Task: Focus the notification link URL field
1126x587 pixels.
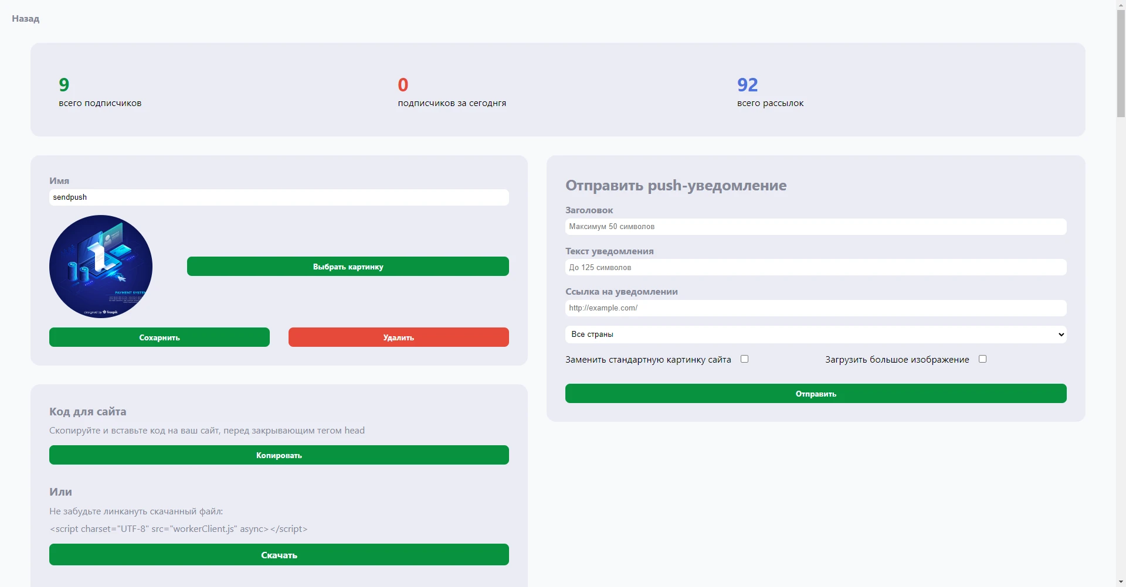Action: point(816,308)
